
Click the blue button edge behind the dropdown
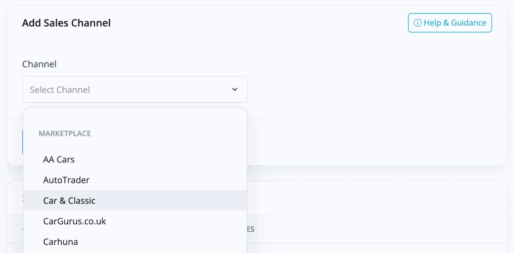point(23,141)
